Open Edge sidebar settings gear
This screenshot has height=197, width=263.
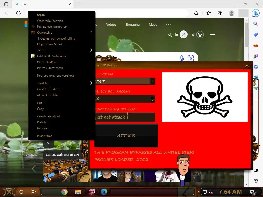tap(256, 181)
